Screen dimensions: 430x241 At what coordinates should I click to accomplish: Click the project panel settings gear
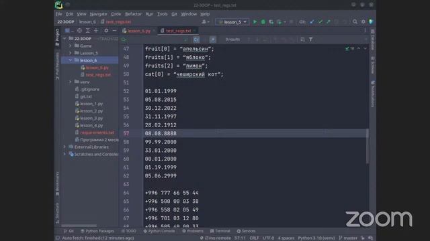(x=106, y=31)
